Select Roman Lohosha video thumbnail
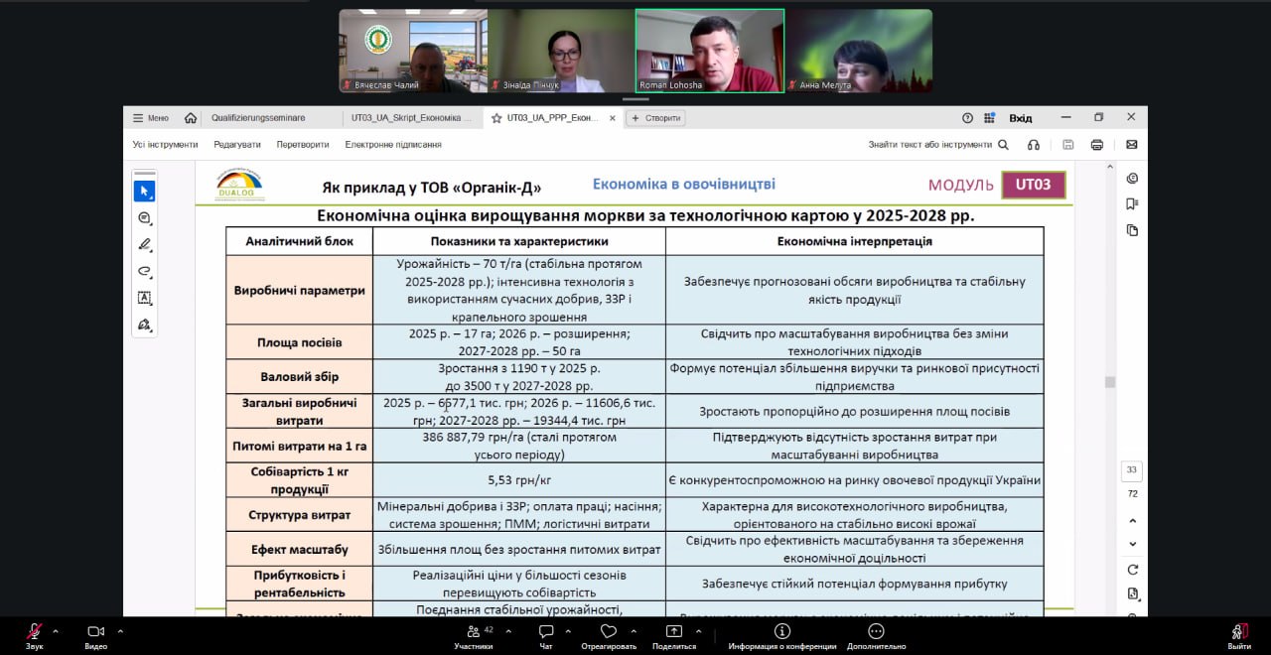 (x=710, y=51)
